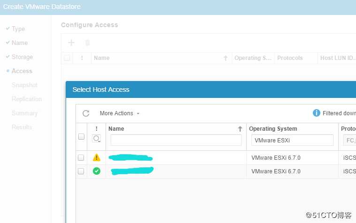The width and height of the screenshot is (356, 223).
Task: Sort arrow in background Name column
Action: click(226, 58)
